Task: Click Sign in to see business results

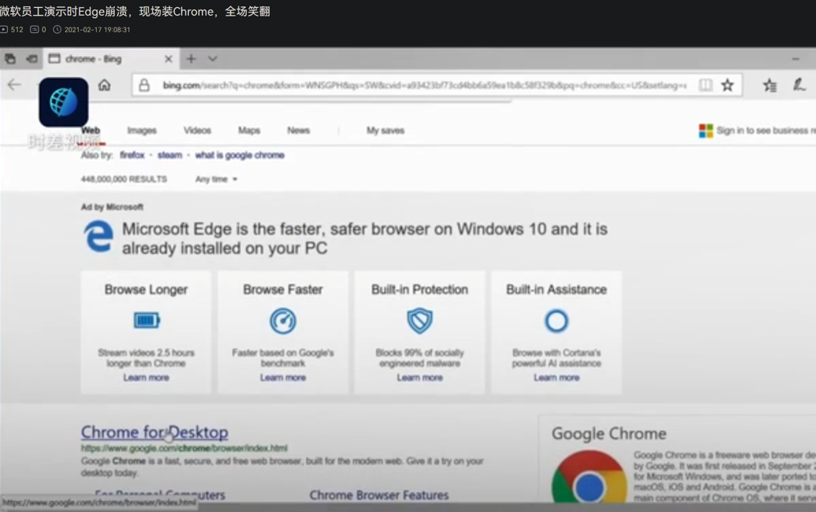Action: pos(766,130)
